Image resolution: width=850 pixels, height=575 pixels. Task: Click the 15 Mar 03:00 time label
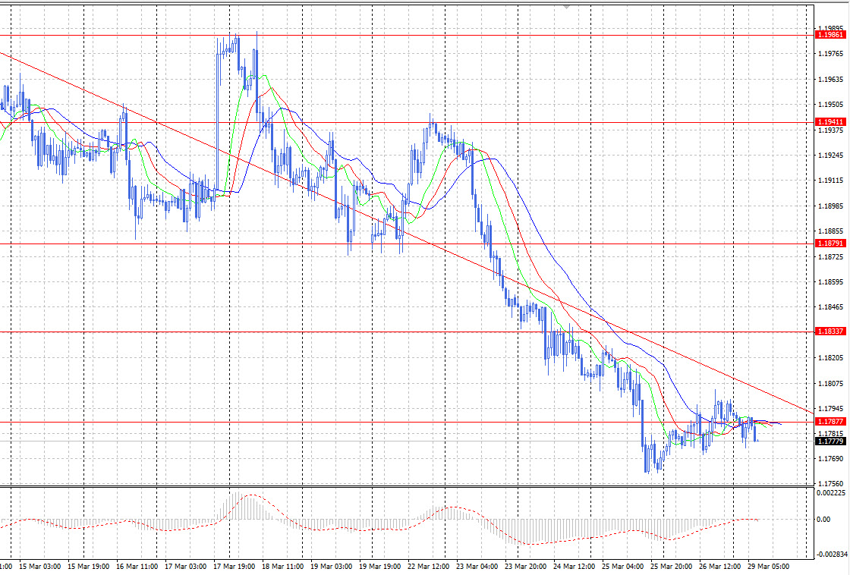[x=41, y=567]
